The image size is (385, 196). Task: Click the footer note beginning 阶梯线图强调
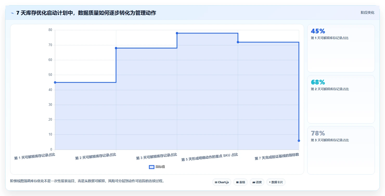coord(87,181)
